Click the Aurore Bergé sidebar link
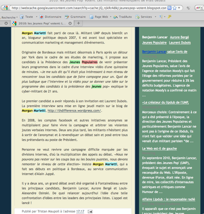This screenshot has width=204, height=214. tap(179, 37)
